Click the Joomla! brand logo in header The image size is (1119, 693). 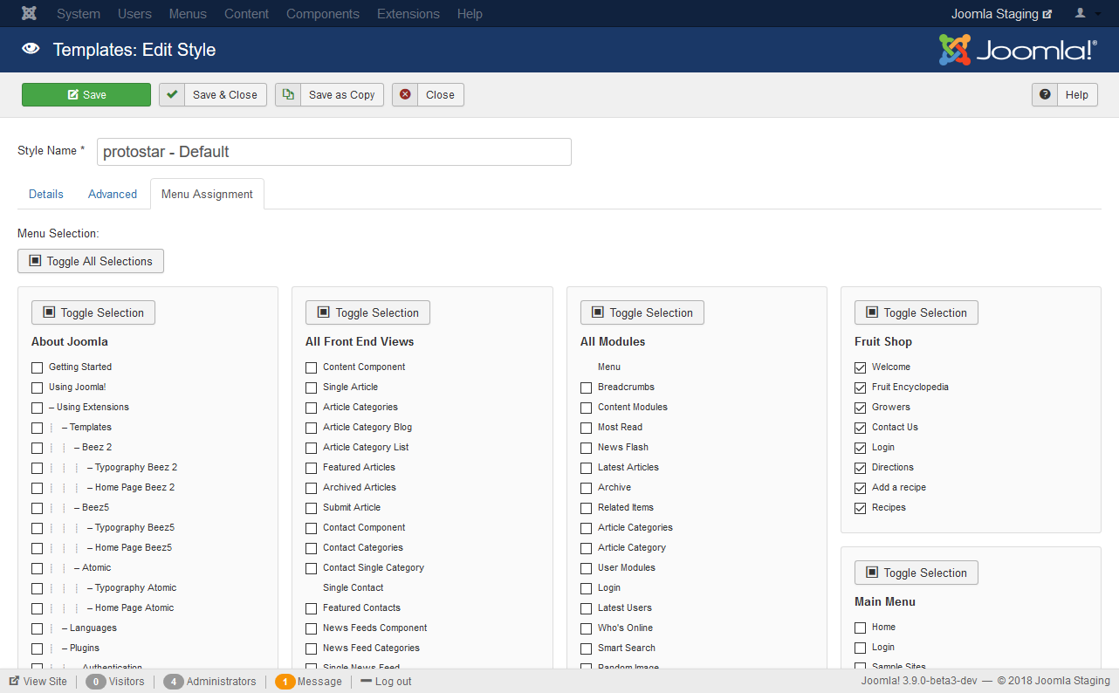point(1018,50)
